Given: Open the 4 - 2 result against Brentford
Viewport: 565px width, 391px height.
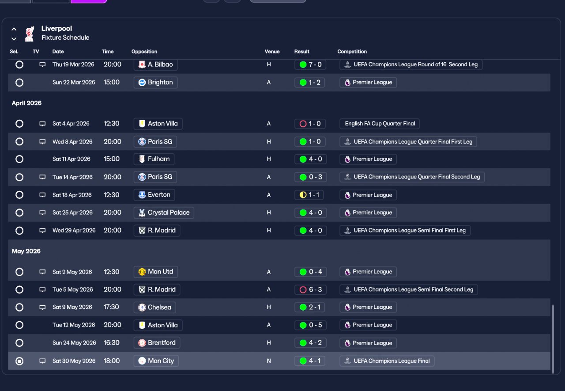Looking at the screenshot, I should 310,343.
